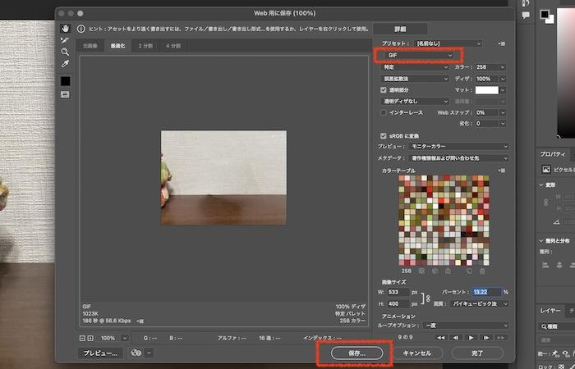Open the 誤差拡散法 dither method dropdown
This screenshot has width=575, height=369.
pyautogui.click(x=415, y=79)
